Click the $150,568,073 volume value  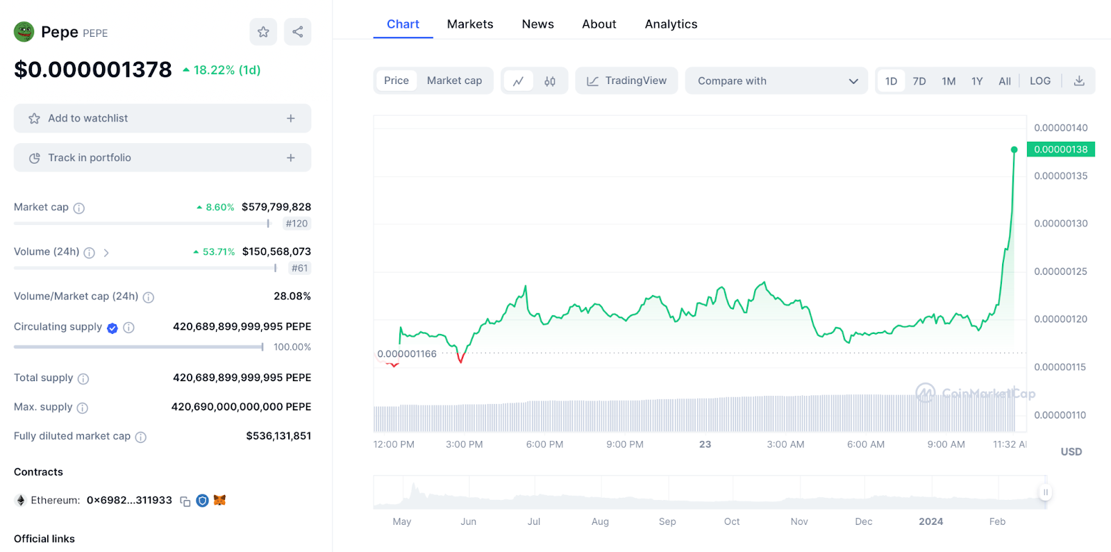tap(276, 251)
